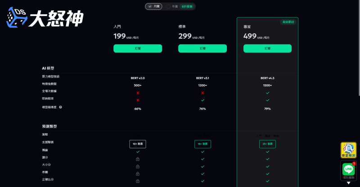Click the 最受歡迎 badge on 專家 plan
Image resolution: width=360 pixels, height=187 pixels.
[x=288, y=22]
